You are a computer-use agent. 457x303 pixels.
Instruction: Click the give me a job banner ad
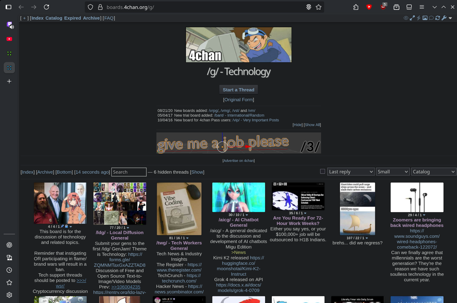point(239,143)
